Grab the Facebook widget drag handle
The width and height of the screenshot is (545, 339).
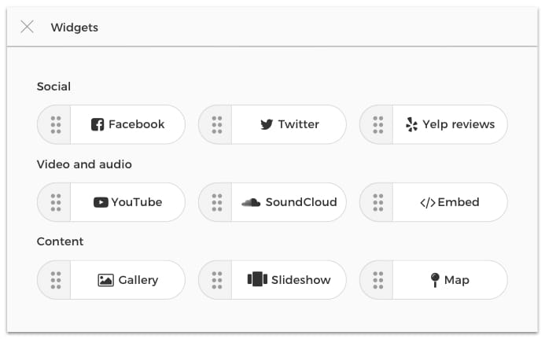click(x=55, y=124)
